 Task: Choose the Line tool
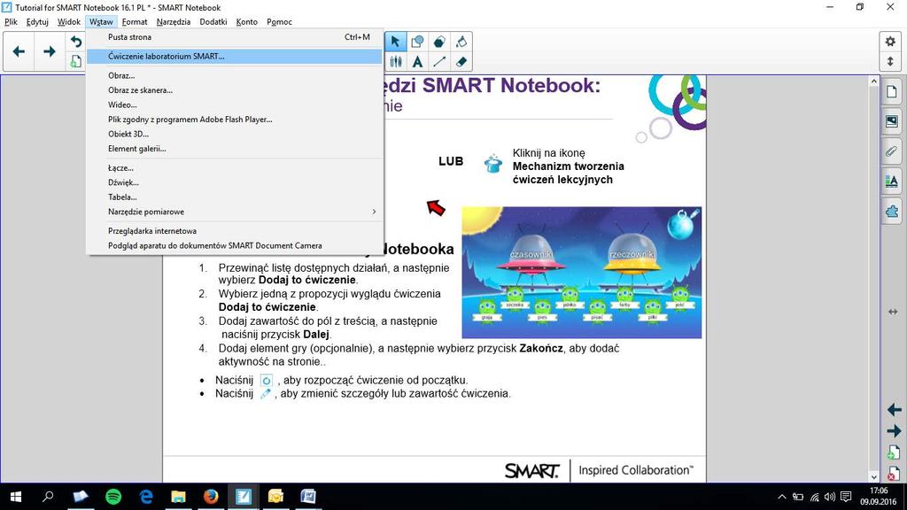(439, 61)
